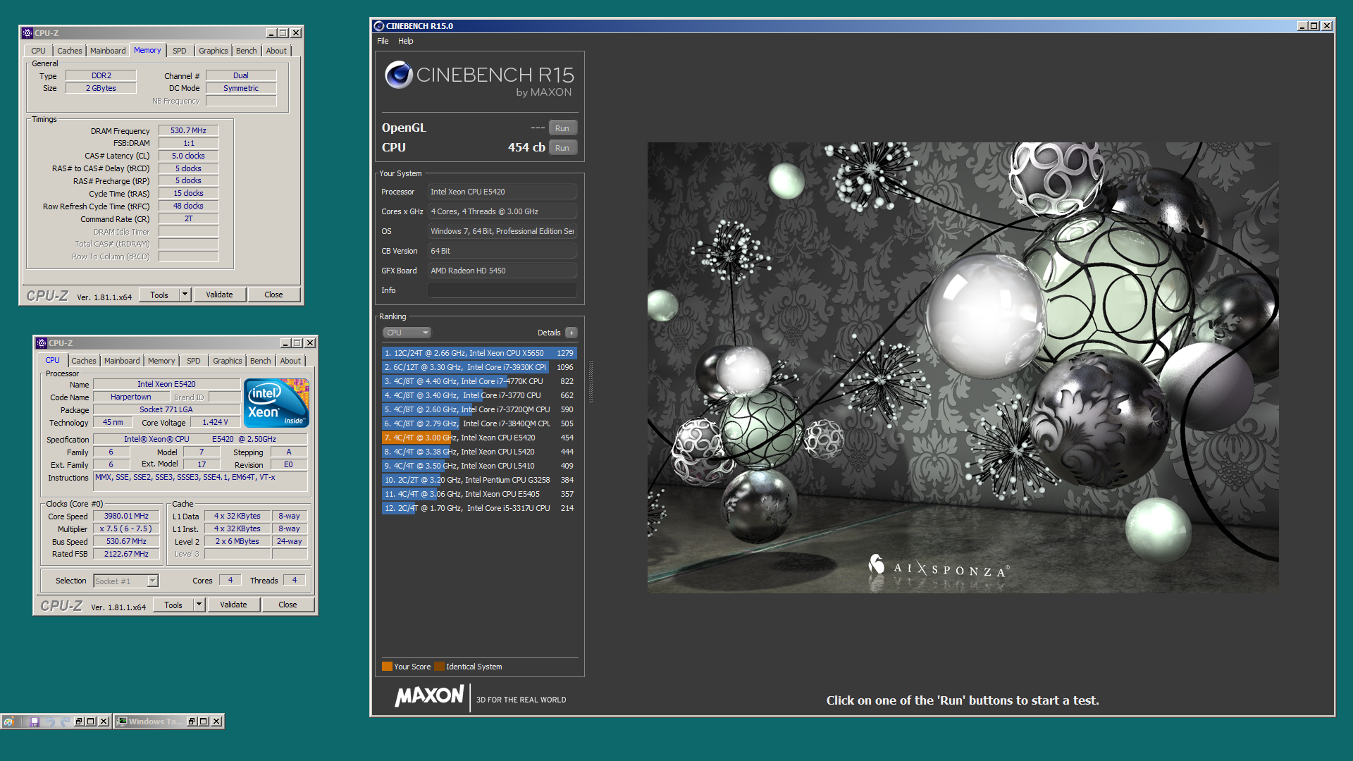
Task: Select highlighted ranking row Xeon E5420 454
Action: pyautogui.click(x=479, y=438)
